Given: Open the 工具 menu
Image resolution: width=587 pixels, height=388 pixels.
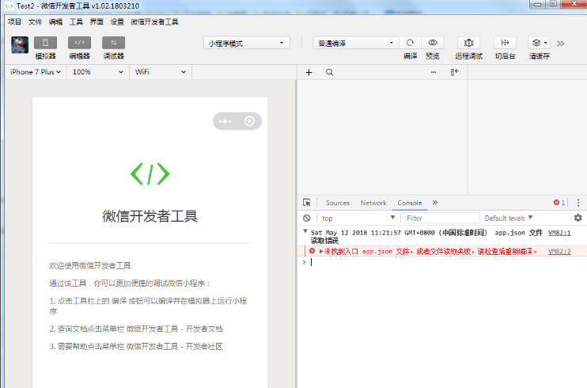Looking at the screenshot, I should pos(76,22).
